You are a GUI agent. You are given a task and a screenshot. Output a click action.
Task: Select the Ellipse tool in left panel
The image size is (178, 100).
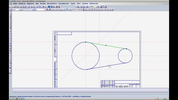(10, 43)
